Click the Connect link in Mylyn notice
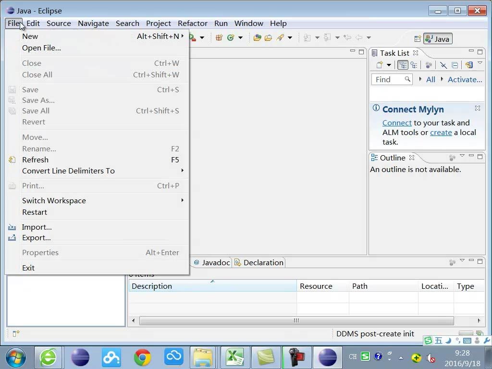Viewport: 492px width, 369px height. [397, 123]
